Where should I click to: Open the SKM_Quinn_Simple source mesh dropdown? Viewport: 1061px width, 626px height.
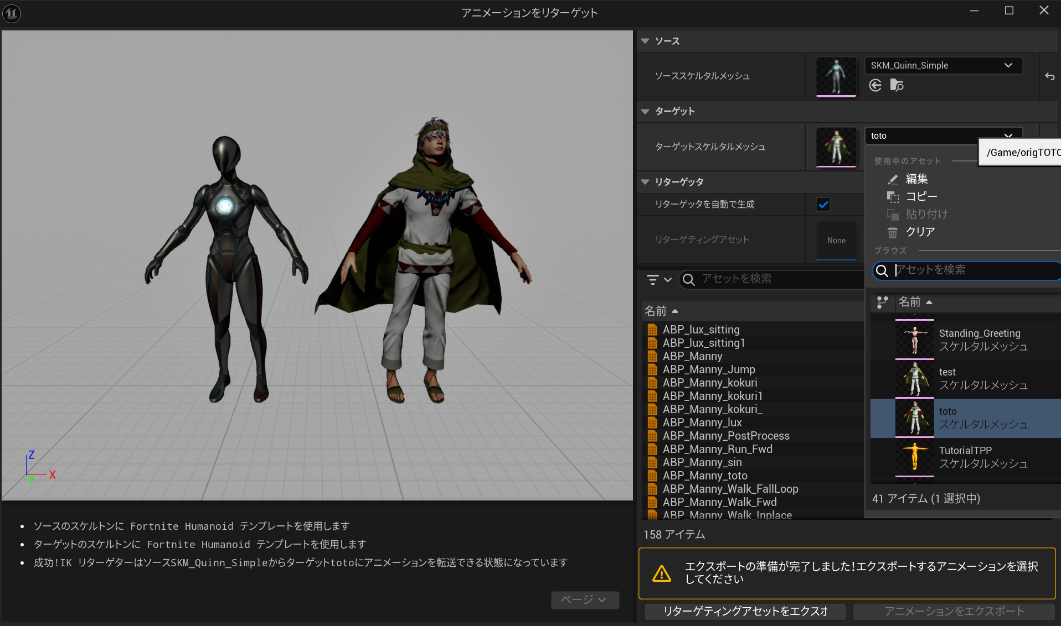click(x=943, y=65)
